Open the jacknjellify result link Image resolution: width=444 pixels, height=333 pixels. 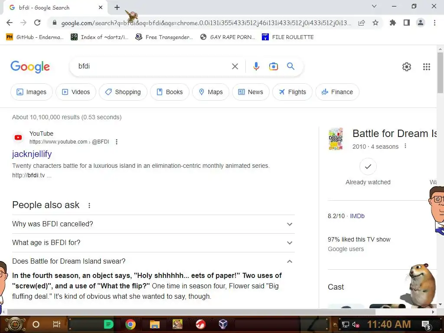click(32, 154)
